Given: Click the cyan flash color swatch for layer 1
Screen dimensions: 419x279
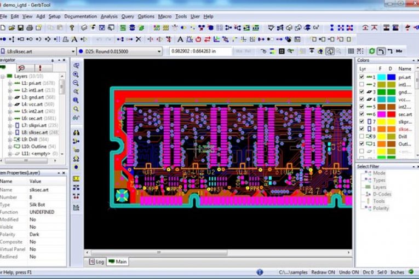Looking at the screenshot, I should [381, 77].
